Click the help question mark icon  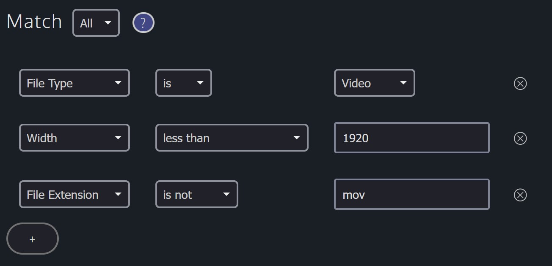click(x=144, y=23)
